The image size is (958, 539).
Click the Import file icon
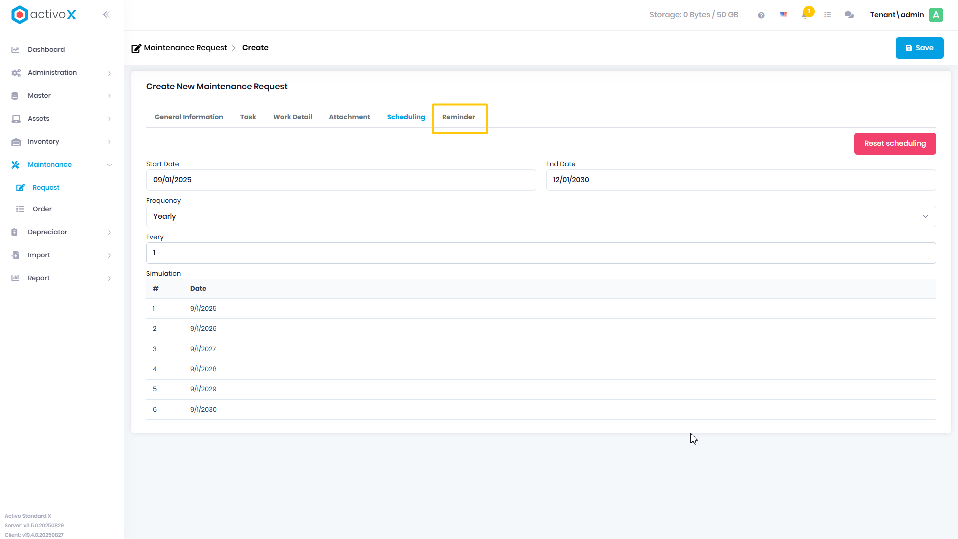(x=16, y=255)
